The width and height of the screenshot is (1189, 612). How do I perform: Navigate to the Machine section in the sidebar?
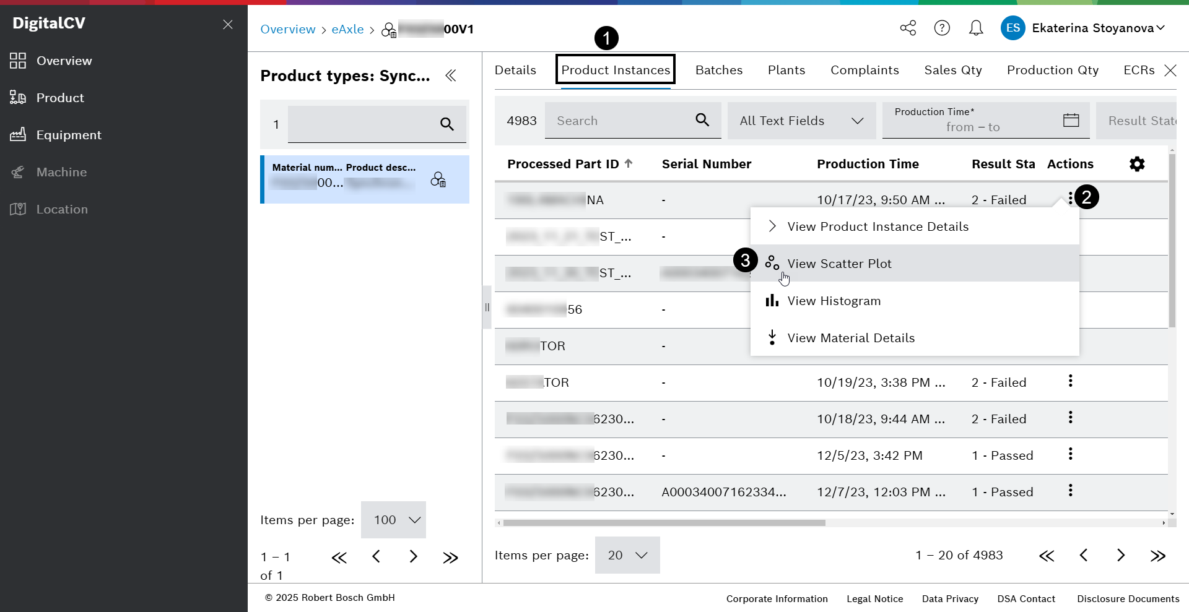[62, 171]
